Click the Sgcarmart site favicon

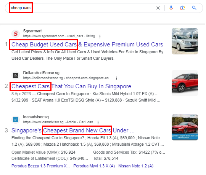click(16, 33)
